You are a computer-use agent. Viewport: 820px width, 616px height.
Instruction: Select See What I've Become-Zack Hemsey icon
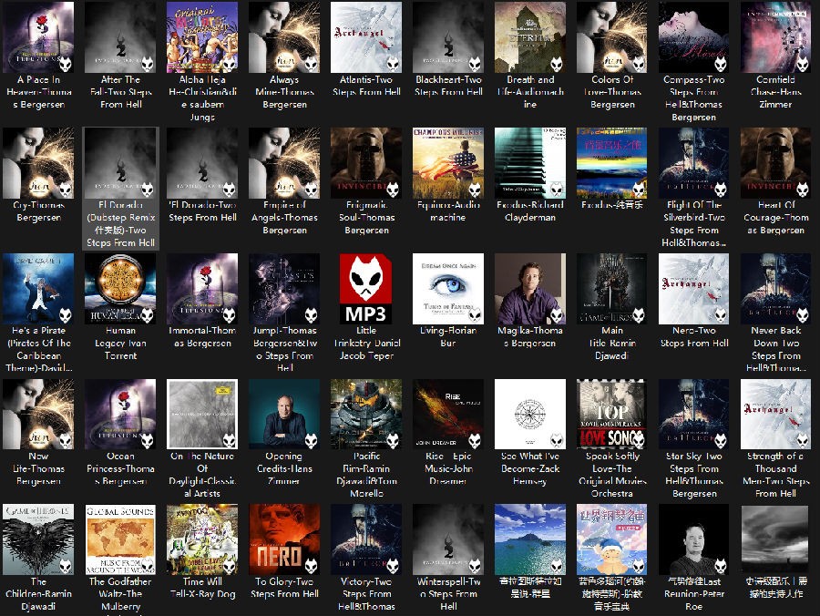pos(529,414)
